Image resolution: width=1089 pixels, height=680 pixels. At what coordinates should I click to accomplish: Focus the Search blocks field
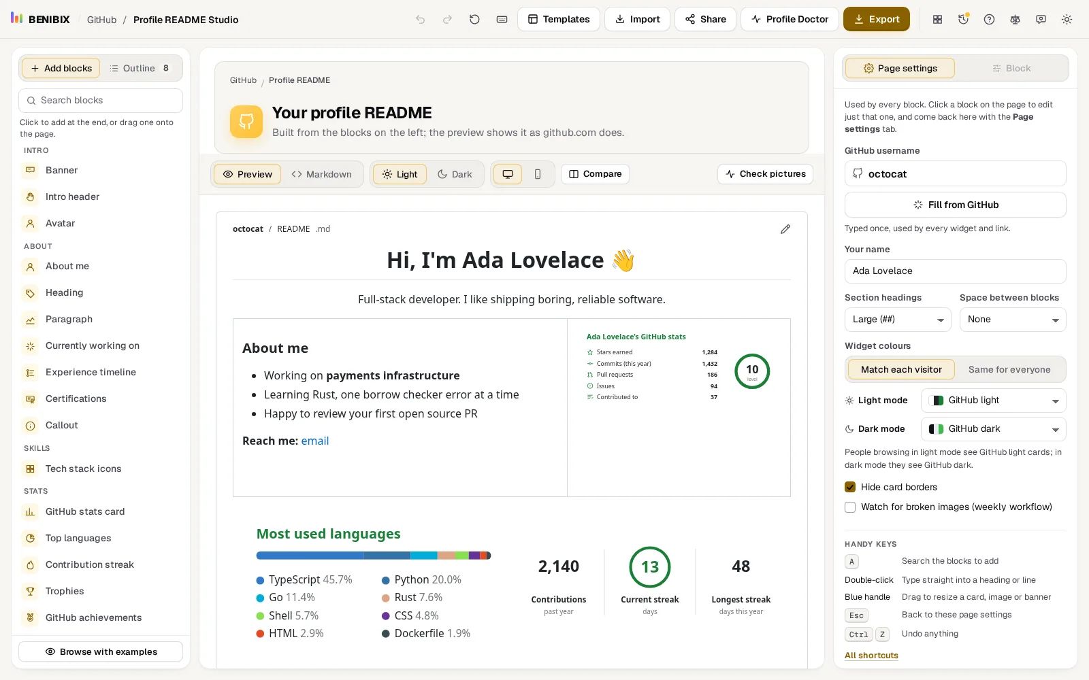coord(101,101)
